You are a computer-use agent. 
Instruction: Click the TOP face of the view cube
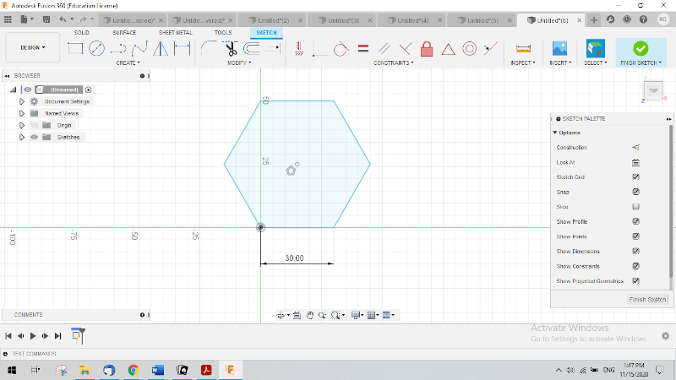point(653,90)
